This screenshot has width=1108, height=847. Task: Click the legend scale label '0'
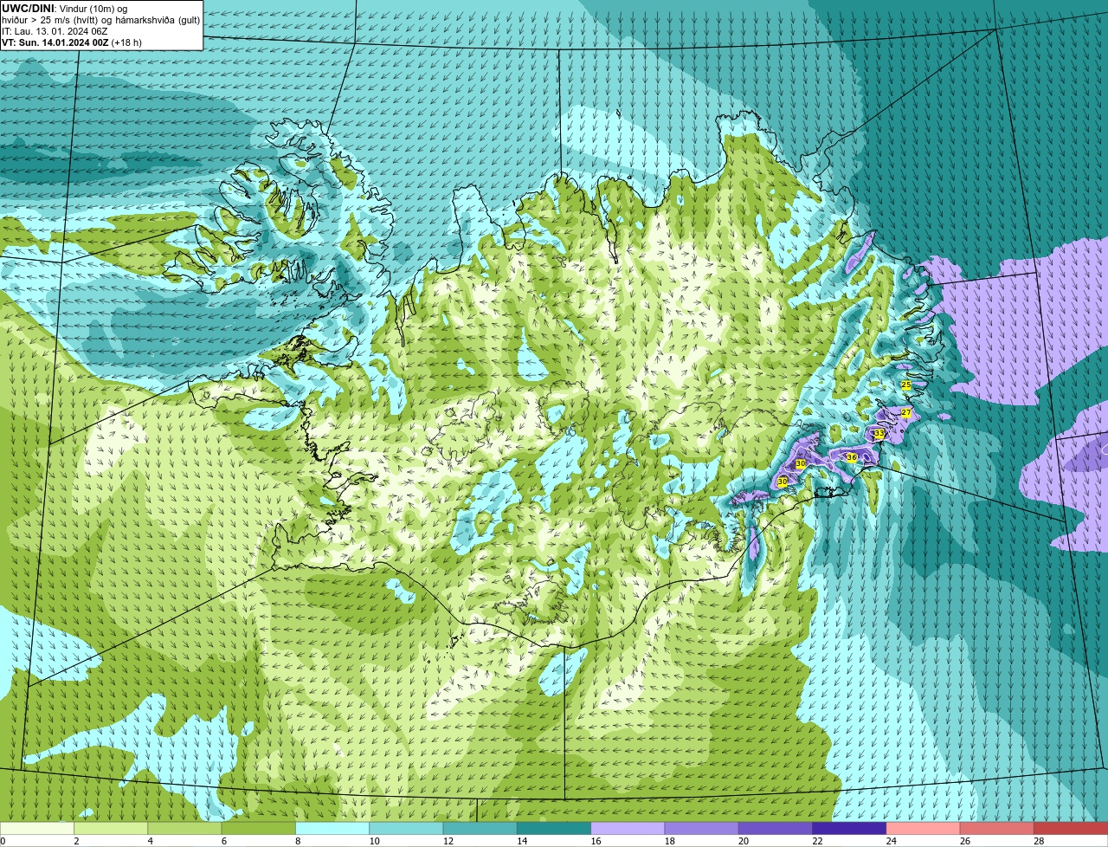[3, 841]
